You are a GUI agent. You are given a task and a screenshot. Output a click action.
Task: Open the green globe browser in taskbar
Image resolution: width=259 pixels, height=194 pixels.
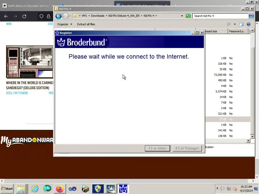point(47,188)
